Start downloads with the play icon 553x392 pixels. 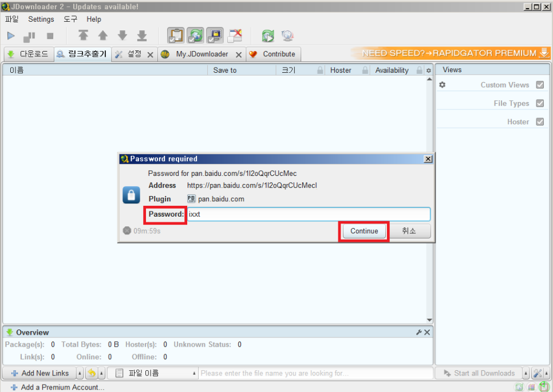coord(11,36)
